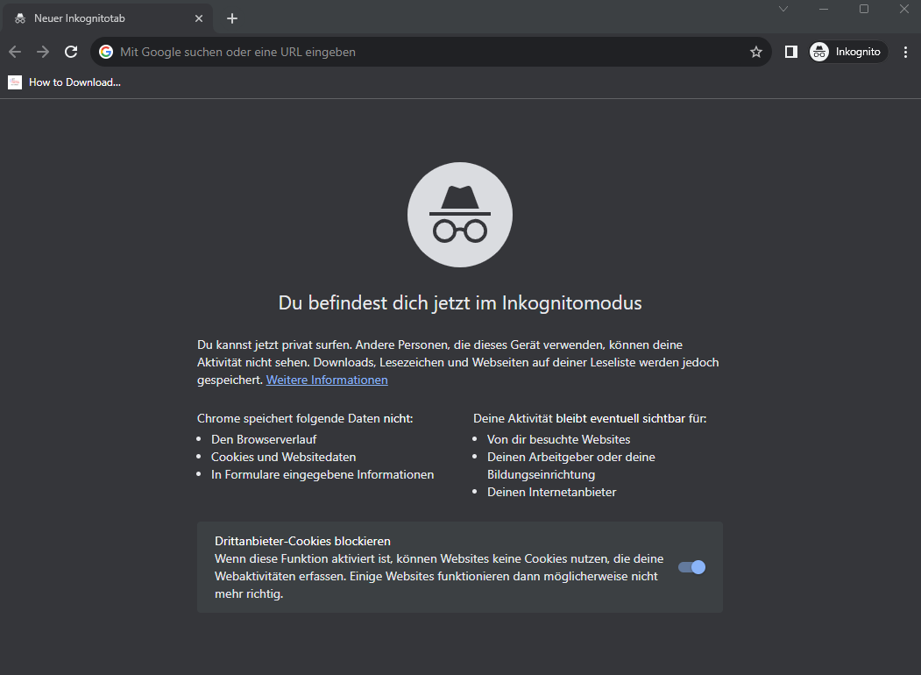Open the tab search chevron
921x675 pixels.
coord(783,9)
